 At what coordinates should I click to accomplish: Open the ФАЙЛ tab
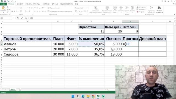pos(3,4)
